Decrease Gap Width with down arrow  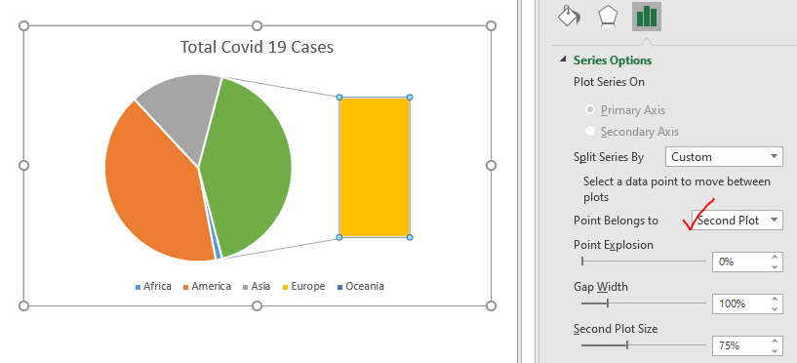pos(775,308)
